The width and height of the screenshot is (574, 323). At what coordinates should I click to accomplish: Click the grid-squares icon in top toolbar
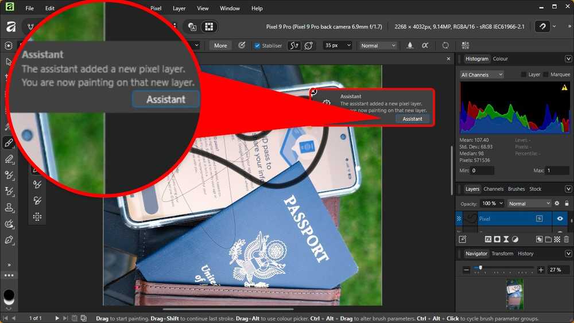coord(209,27)
